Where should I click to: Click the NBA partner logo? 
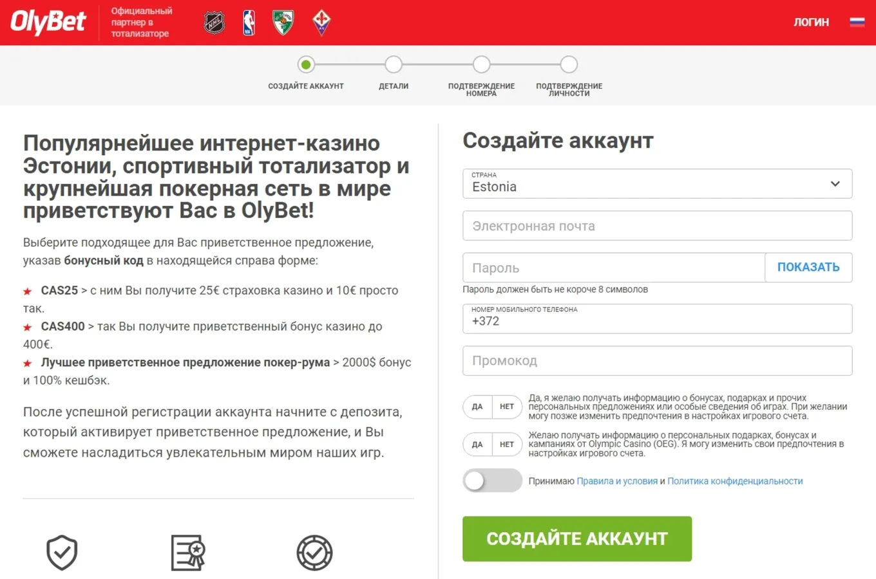249,23
